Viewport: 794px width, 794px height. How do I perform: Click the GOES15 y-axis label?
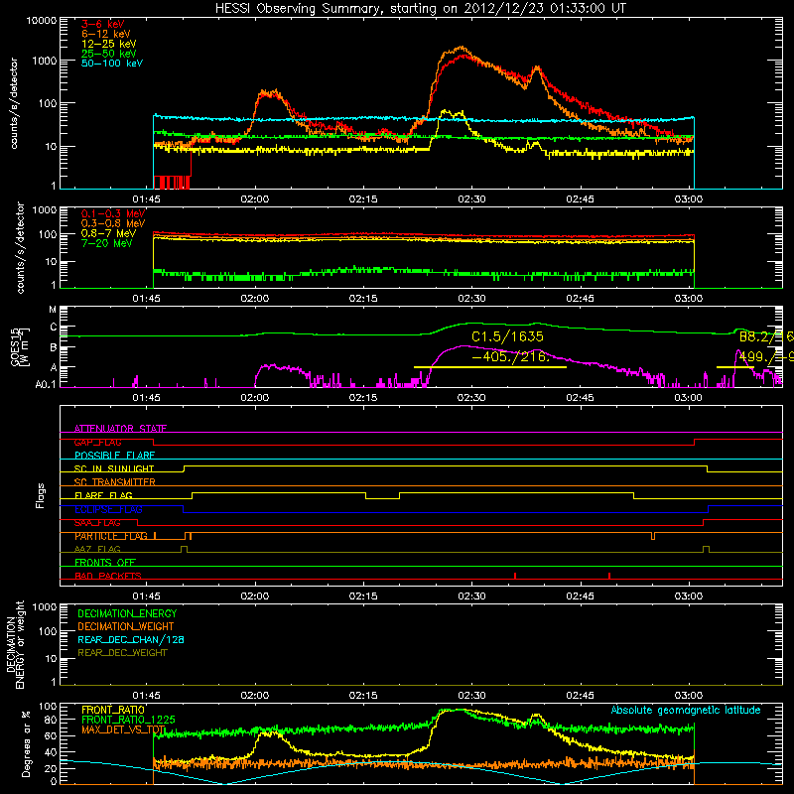[x=19, y=347]
